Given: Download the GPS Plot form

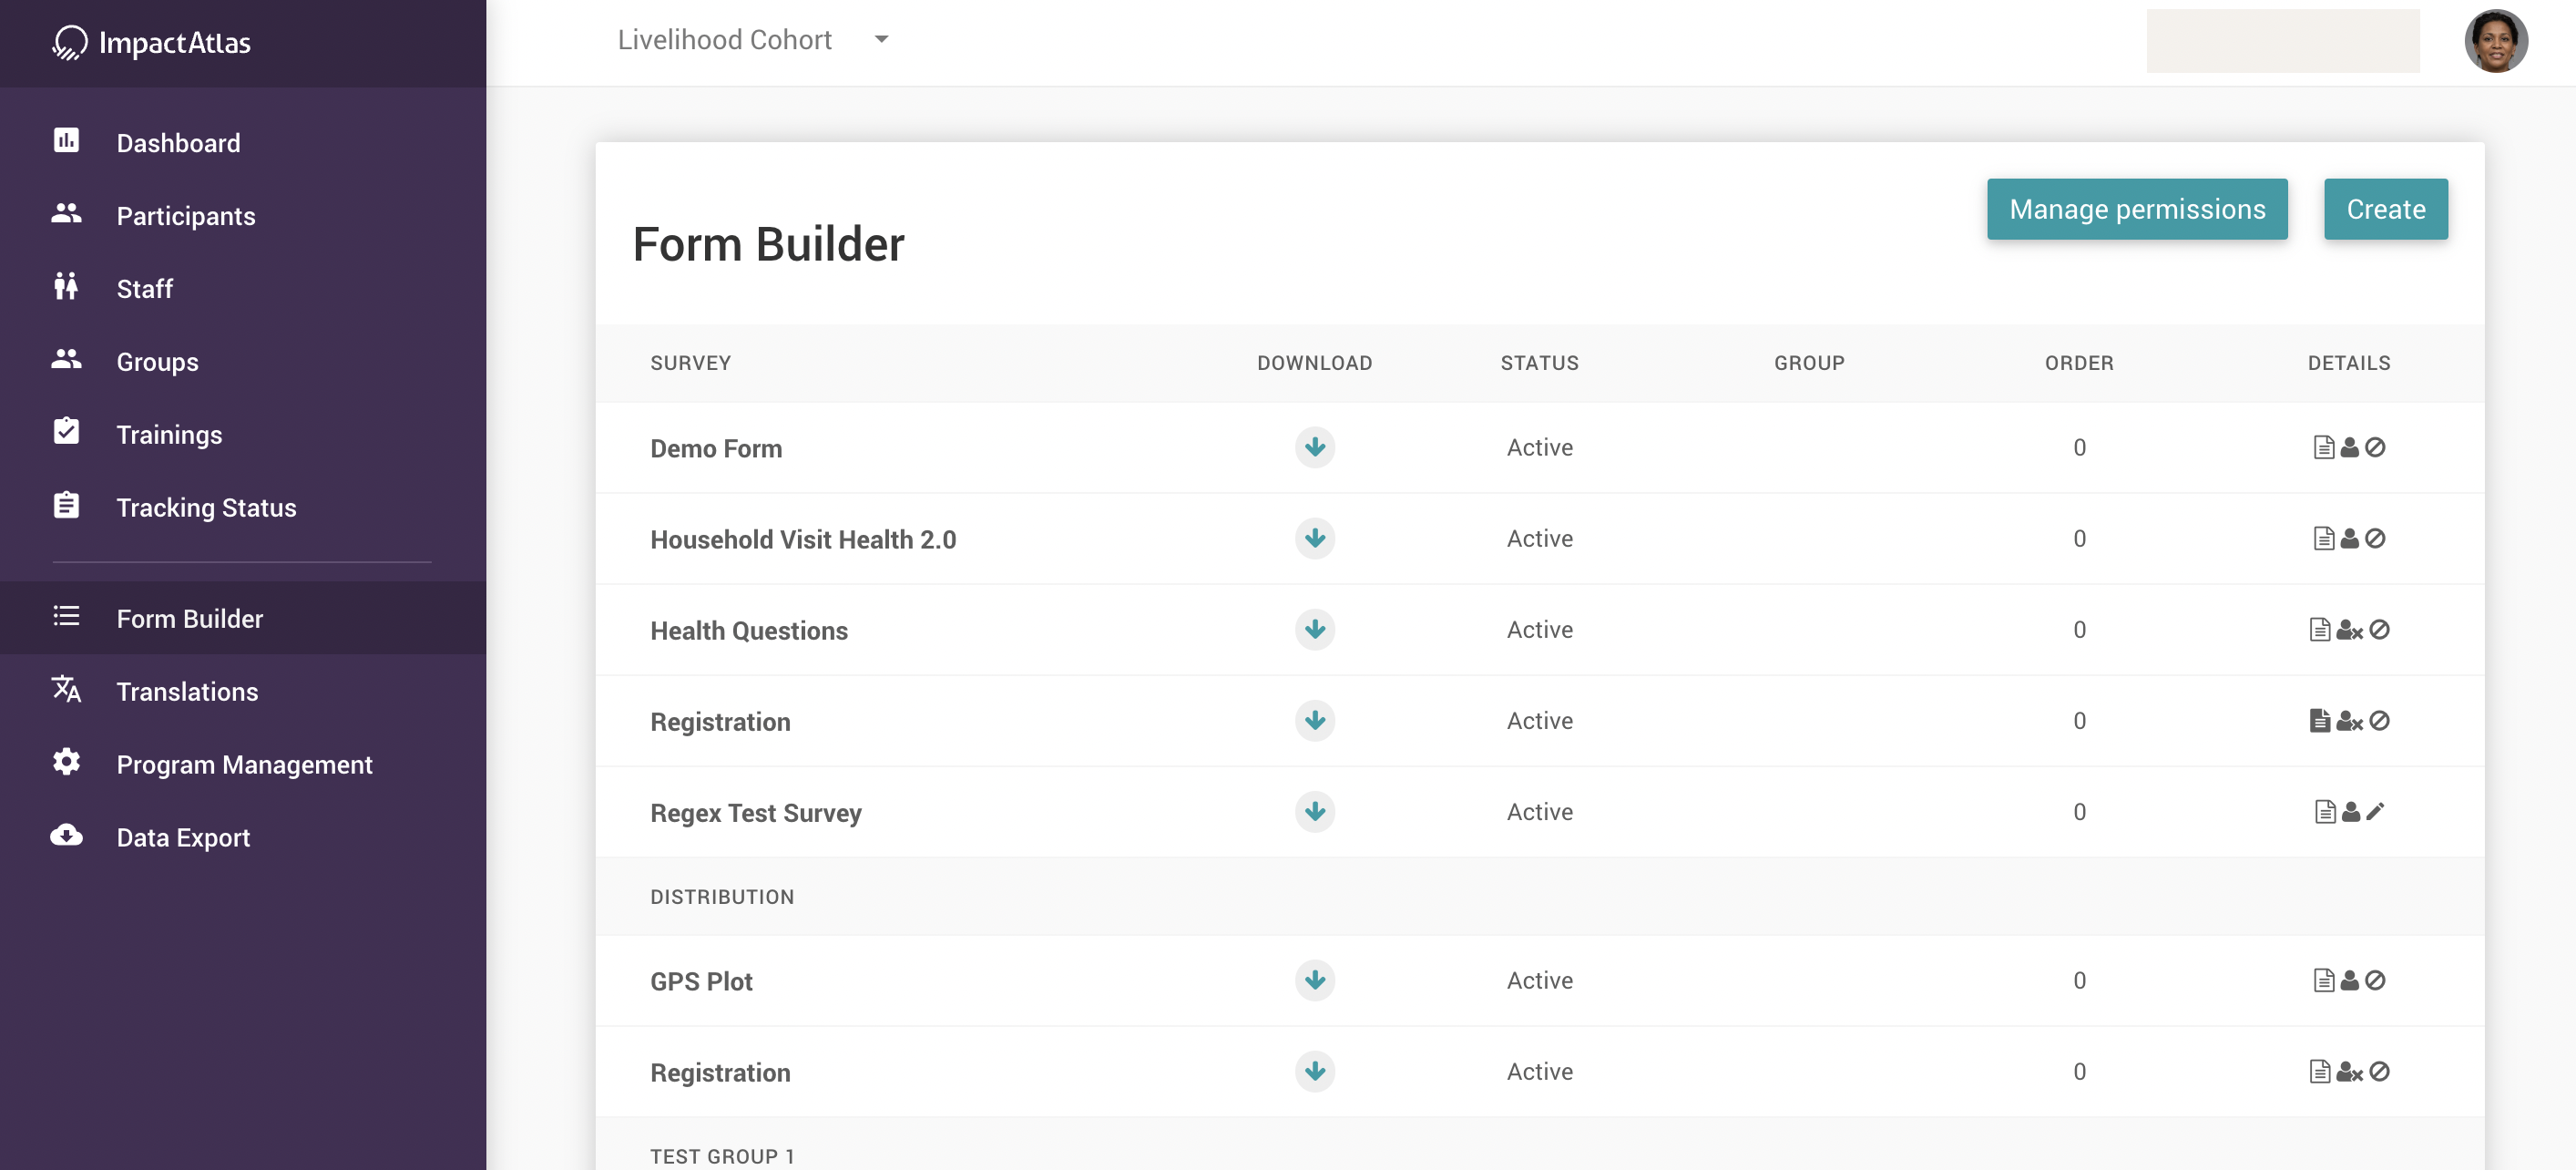Looking at the screenshot, I should point(1314,980).
